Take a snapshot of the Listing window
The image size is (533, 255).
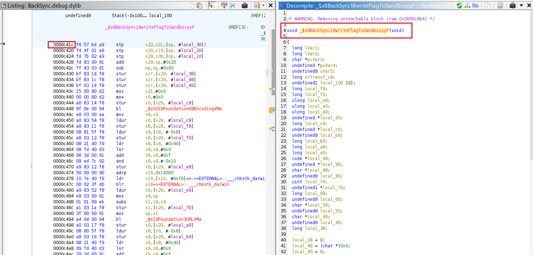click(245, 5)
